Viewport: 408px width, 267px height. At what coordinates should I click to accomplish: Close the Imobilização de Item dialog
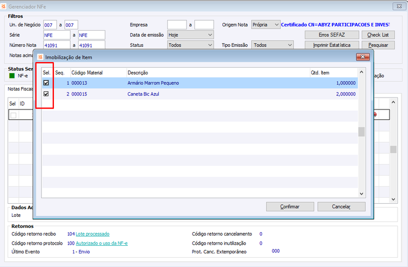[x=363, y=57]
